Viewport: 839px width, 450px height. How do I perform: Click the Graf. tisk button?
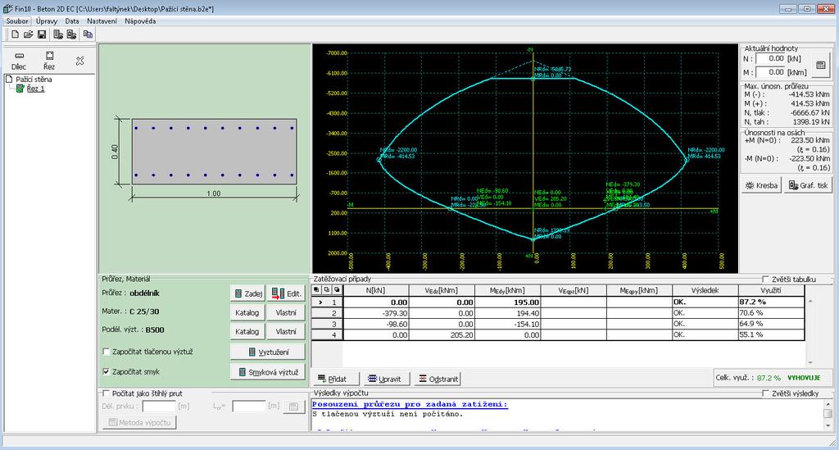coord(808,185)
